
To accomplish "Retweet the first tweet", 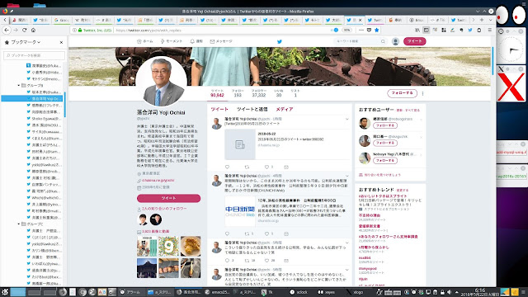I will pos(247,167).
